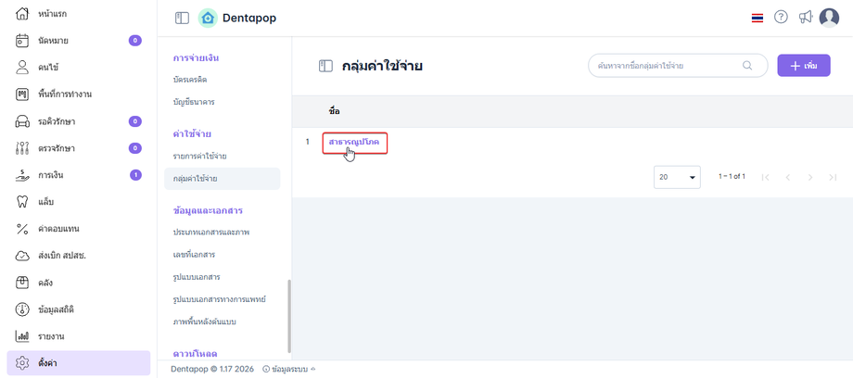Viewport: 853px width, 378px height.
Task: Click the Dentapop logo icon
Action: 208,18
